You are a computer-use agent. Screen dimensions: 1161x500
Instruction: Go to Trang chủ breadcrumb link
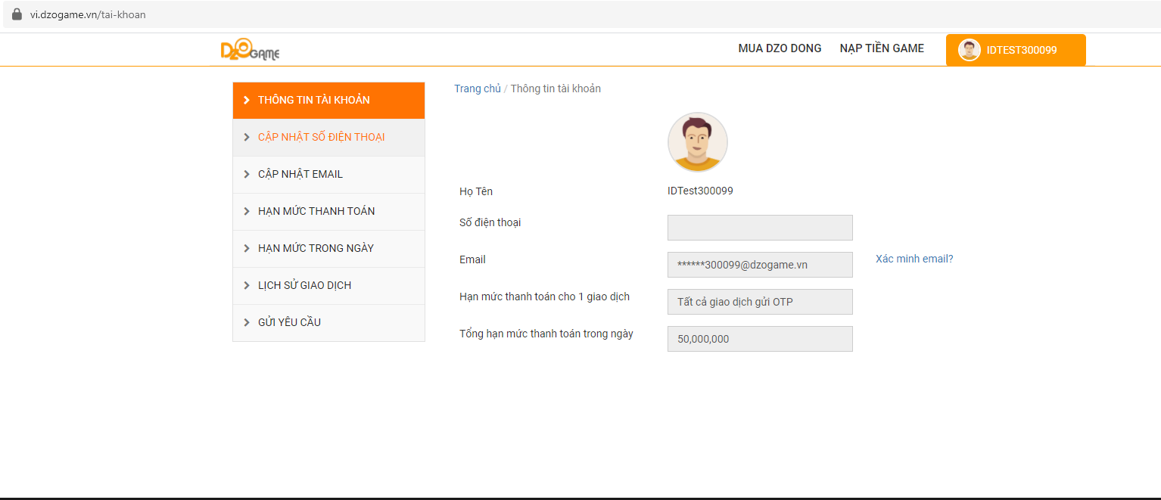pyautogui.click(x=477, y=89)
